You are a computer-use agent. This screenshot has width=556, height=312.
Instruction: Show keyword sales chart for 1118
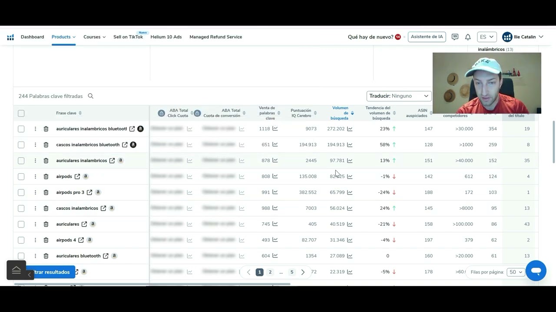pos(275,129)
